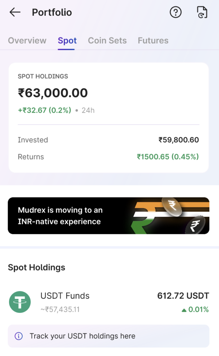Tap Track your USDT holdings here
Screen dimensions: 219x356
82,336
